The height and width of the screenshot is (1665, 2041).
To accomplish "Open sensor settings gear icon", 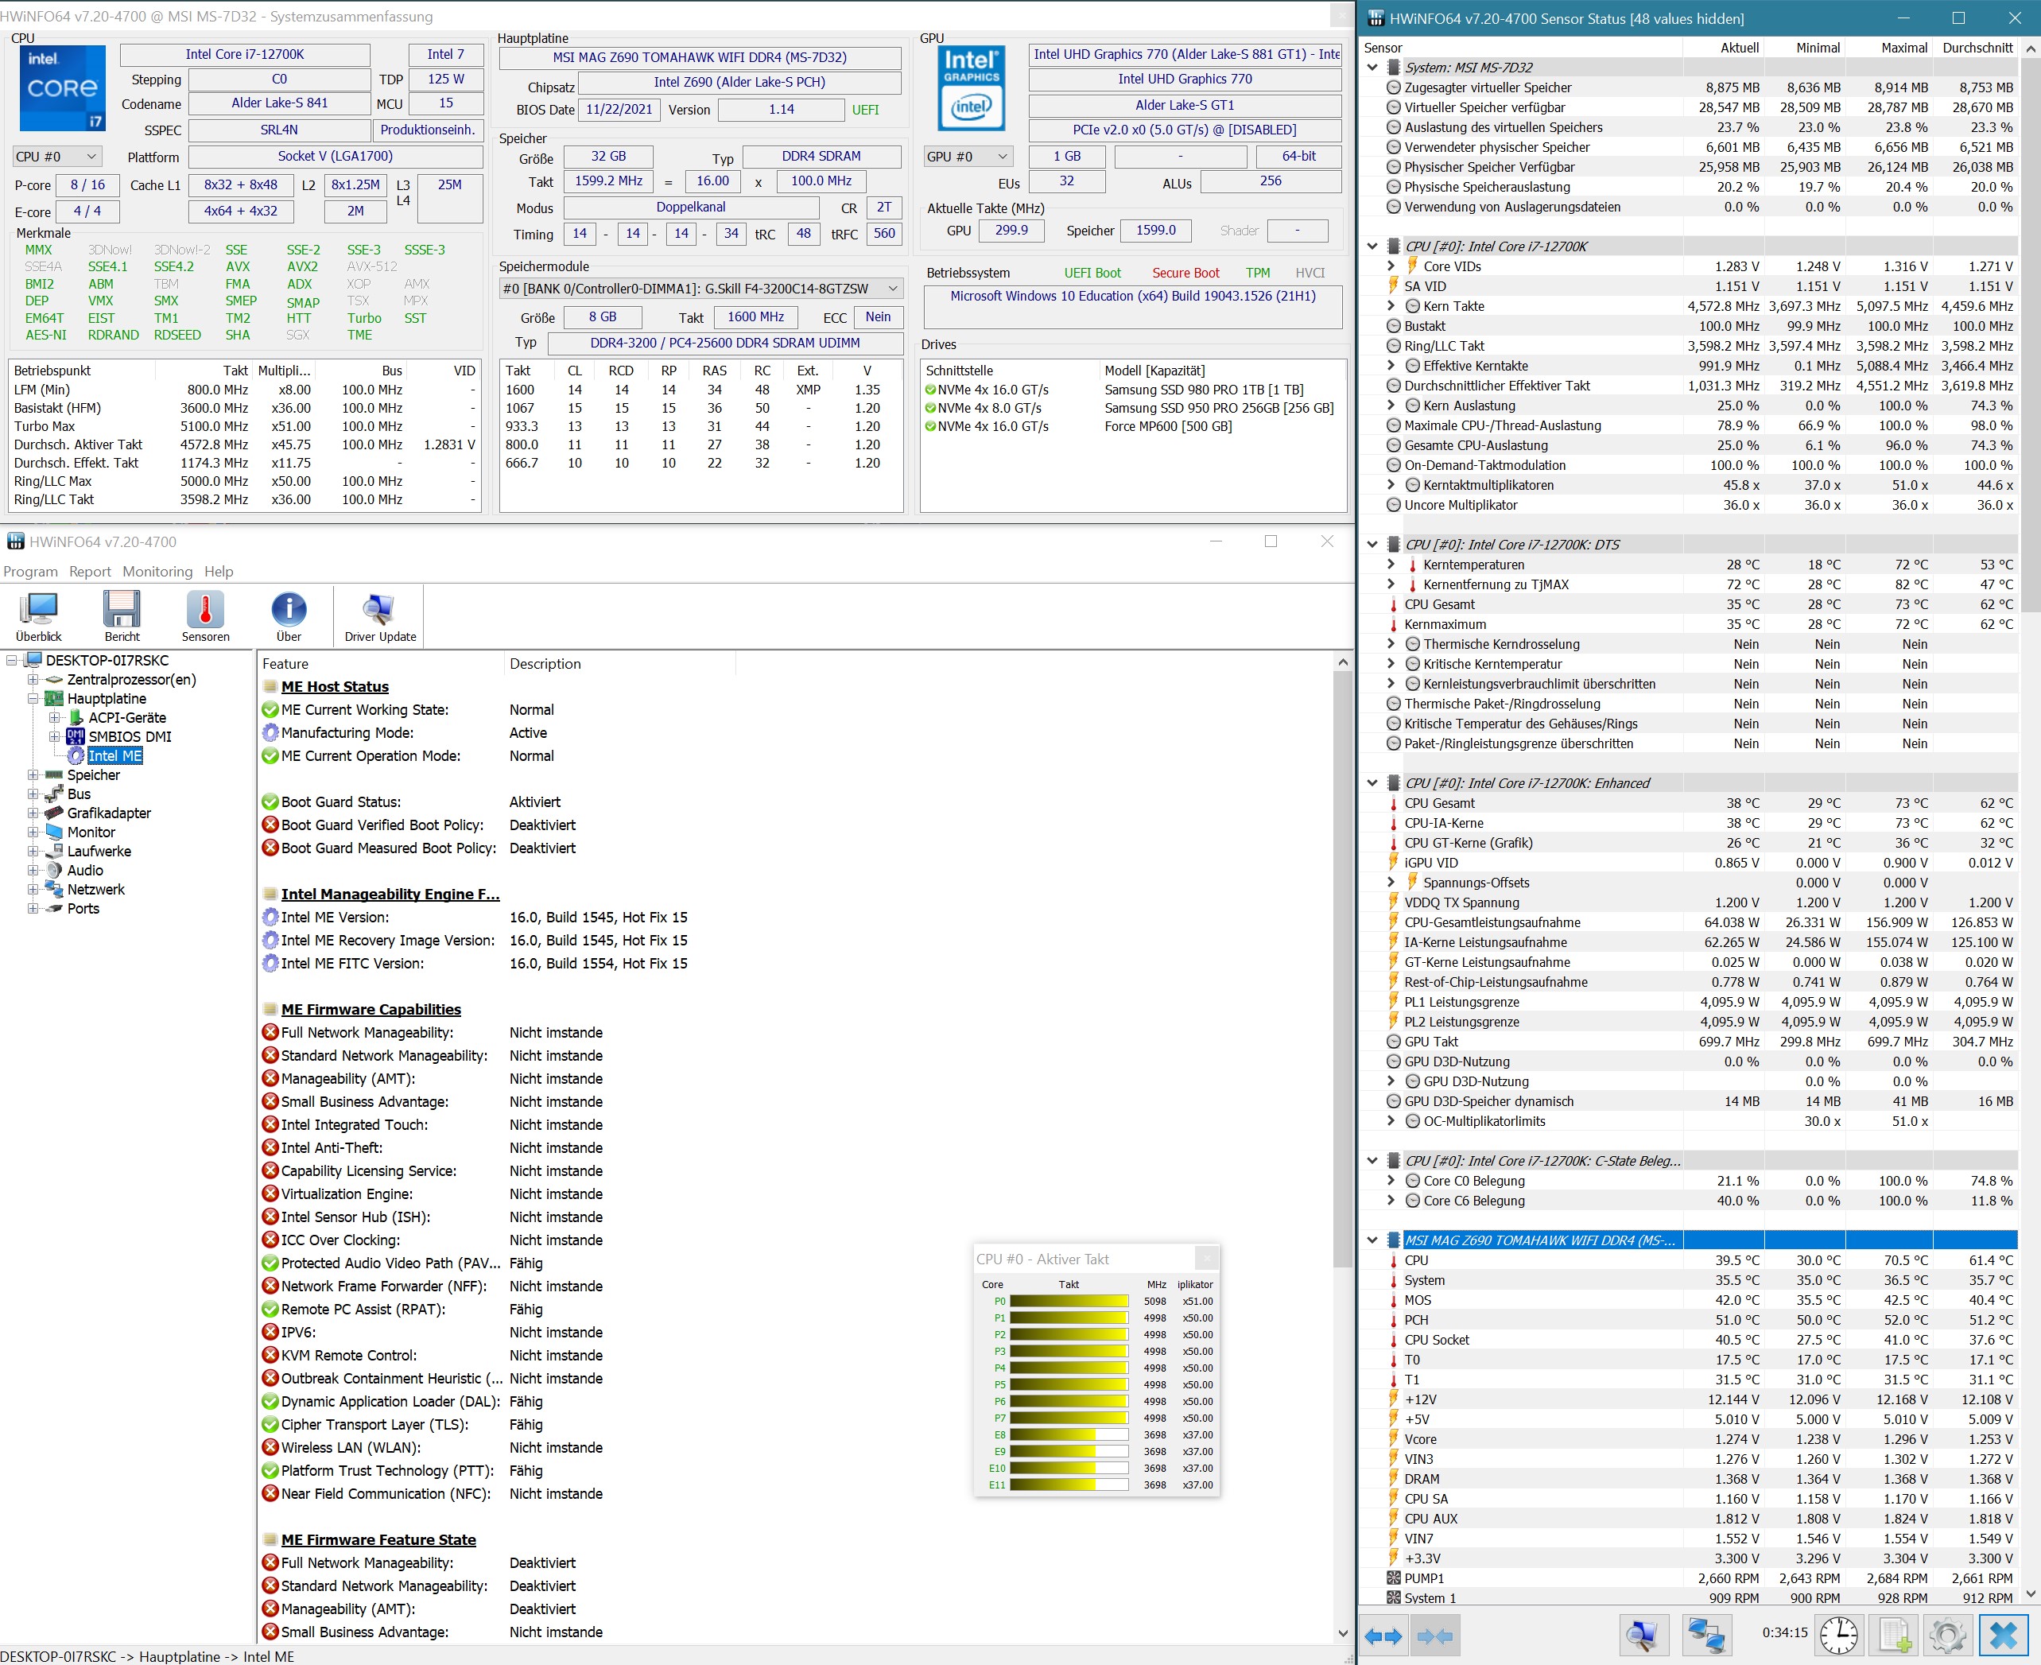I will pyautogui.click(x=1947, y=1636).
